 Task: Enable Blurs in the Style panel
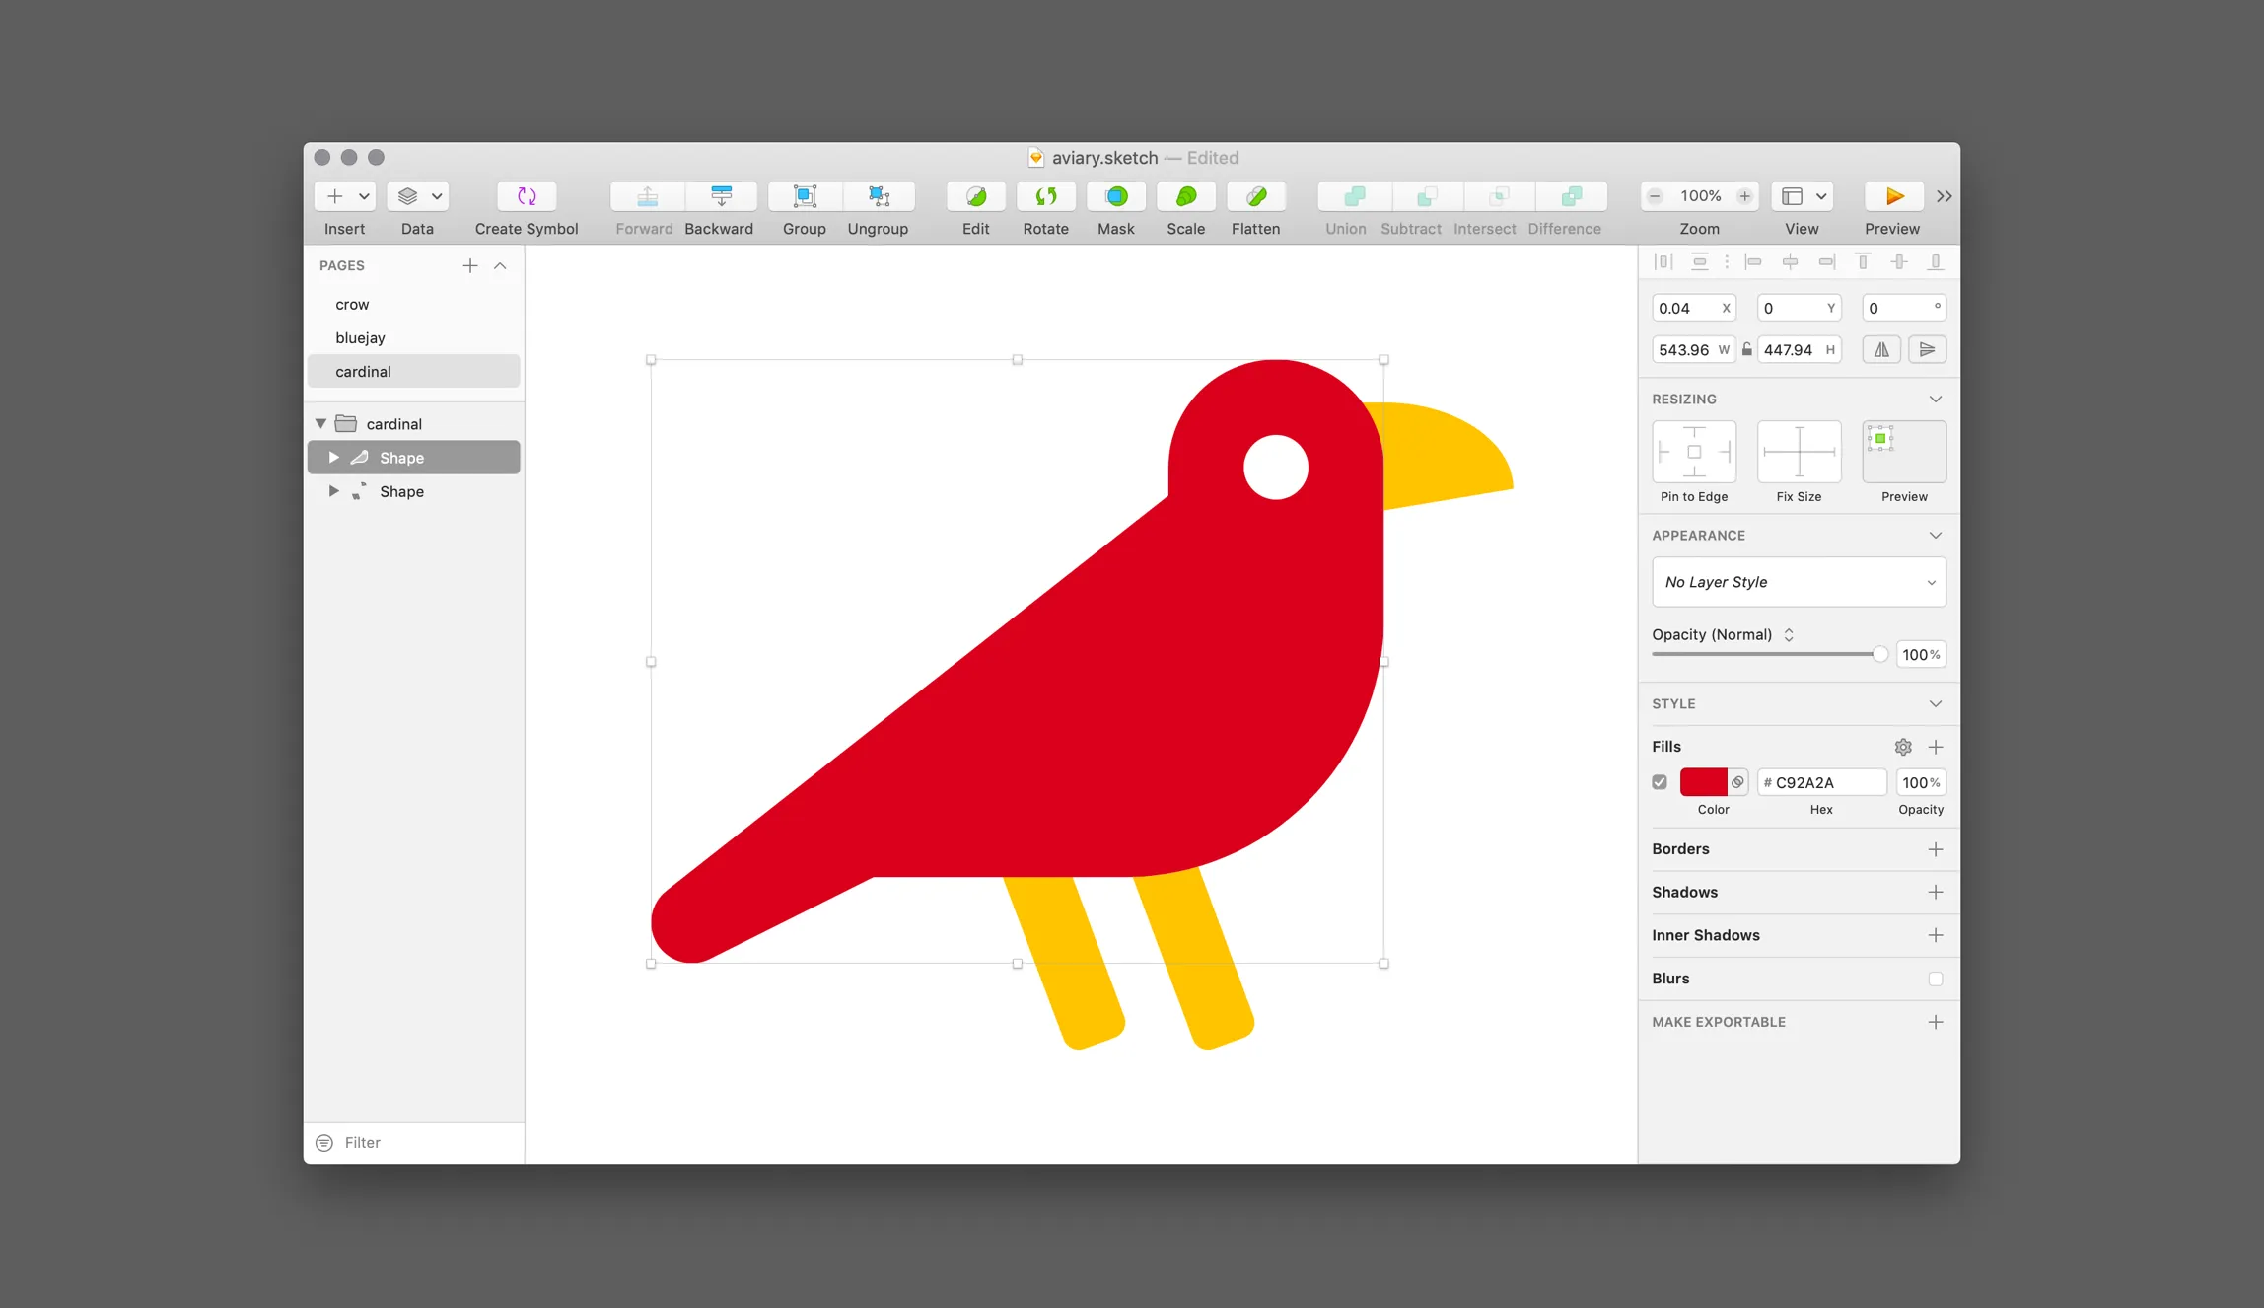tap(1936, 978)
